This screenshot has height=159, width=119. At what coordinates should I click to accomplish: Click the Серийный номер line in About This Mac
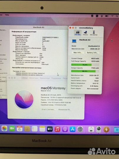54,105
